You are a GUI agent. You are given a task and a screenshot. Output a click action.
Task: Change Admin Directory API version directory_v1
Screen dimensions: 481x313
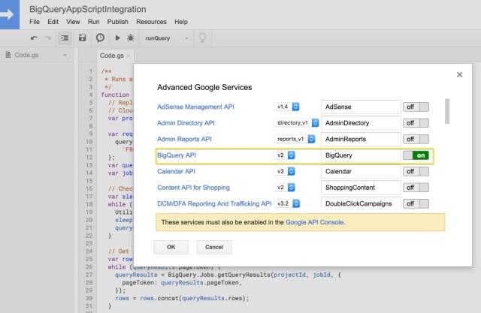click(x=296, y=123)
